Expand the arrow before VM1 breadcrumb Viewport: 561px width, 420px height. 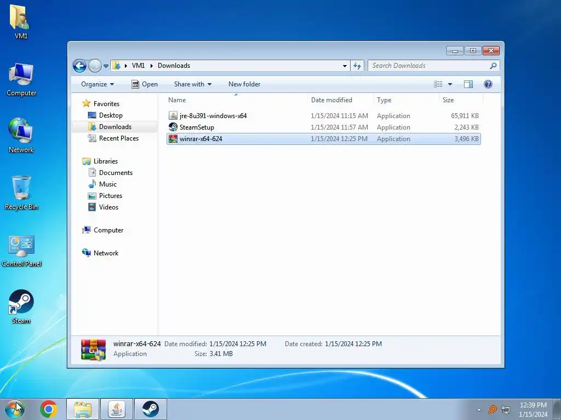(125, 66)
